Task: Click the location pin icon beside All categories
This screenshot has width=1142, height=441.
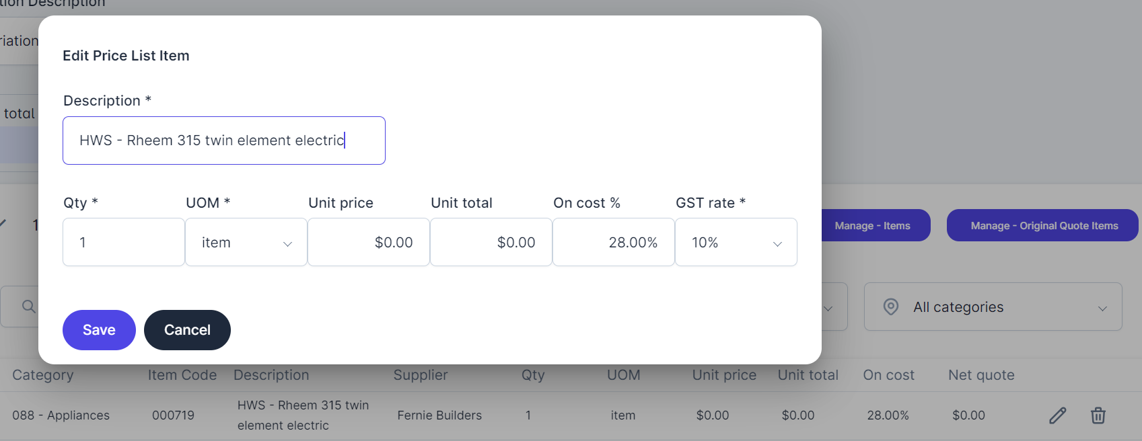Action: 890,307
